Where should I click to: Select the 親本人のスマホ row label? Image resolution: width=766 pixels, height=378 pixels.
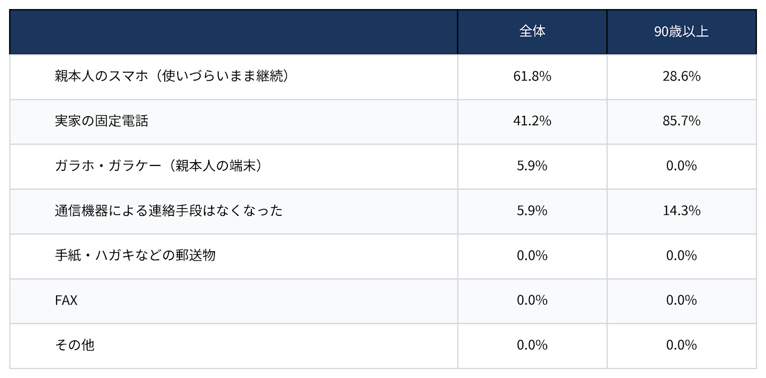pyautogui.click(x=172, y=76)
